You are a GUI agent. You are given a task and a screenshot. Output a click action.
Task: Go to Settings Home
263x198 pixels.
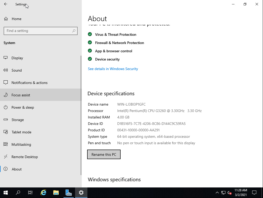tap(41, 19)
